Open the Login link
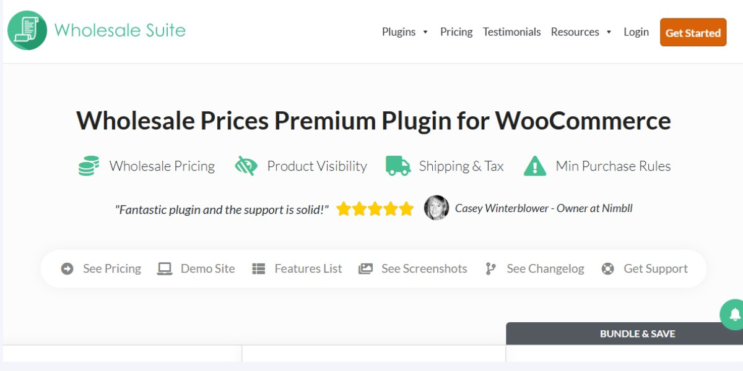Screen dimensions: 743x371 (x=636, y=32)
